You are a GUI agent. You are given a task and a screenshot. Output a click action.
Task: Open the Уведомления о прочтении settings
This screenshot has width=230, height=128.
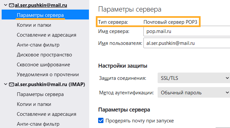tap(45, 75)
